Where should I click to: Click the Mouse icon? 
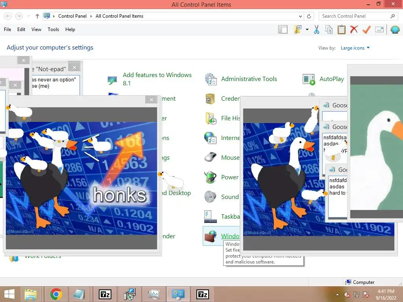click(x=211, y=157)
